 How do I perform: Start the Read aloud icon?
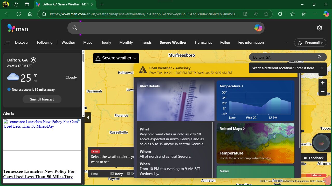click(x=256, y=14)
